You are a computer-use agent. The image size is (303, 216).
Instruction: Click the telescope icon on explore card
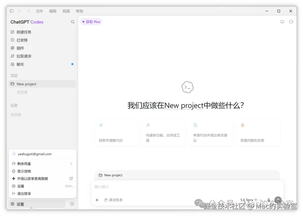pyautogui.click(x=101, y=125)
